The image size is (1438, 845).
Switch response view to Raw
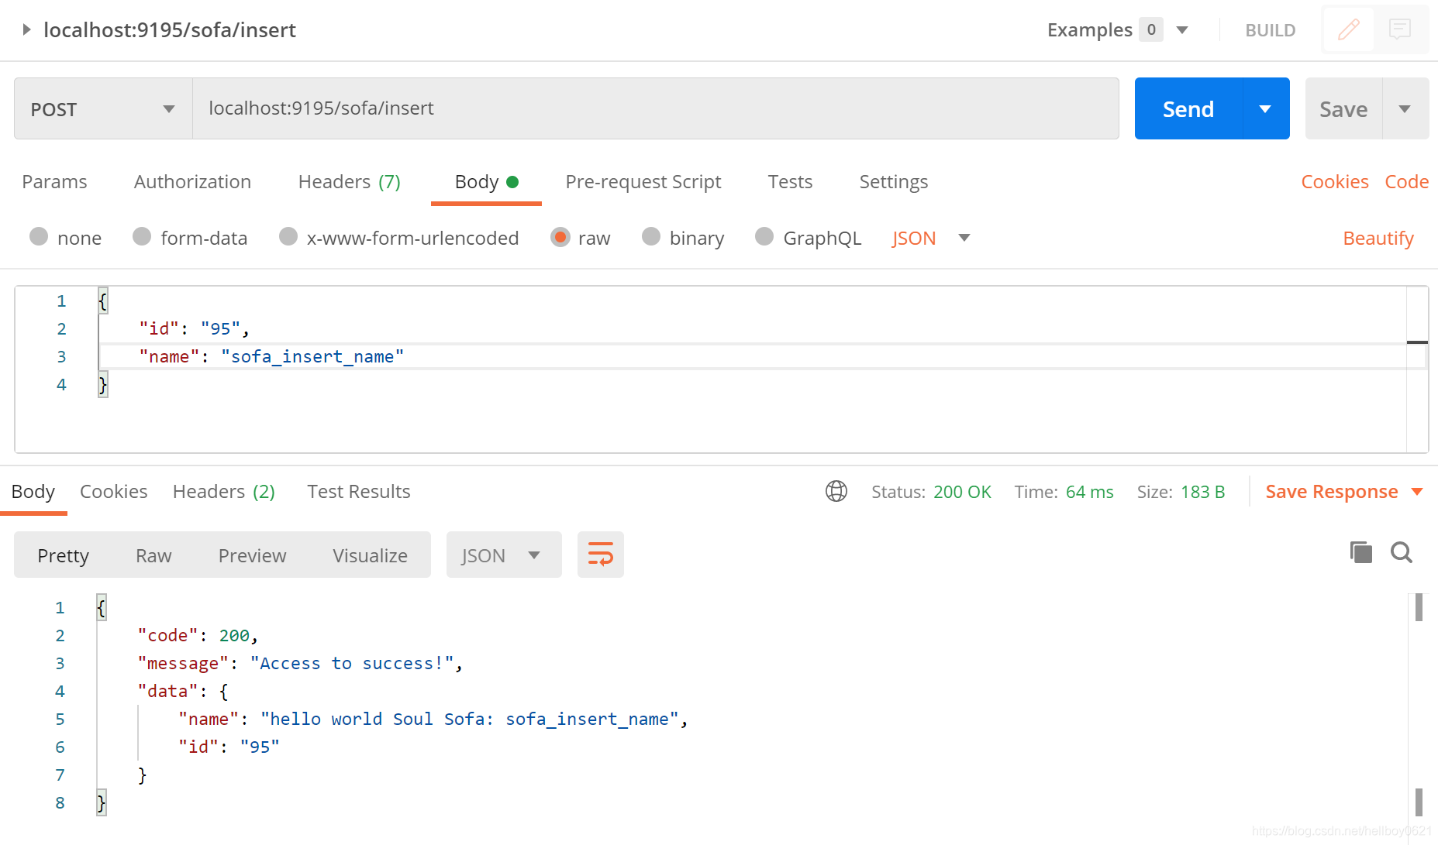pos(153,555)
